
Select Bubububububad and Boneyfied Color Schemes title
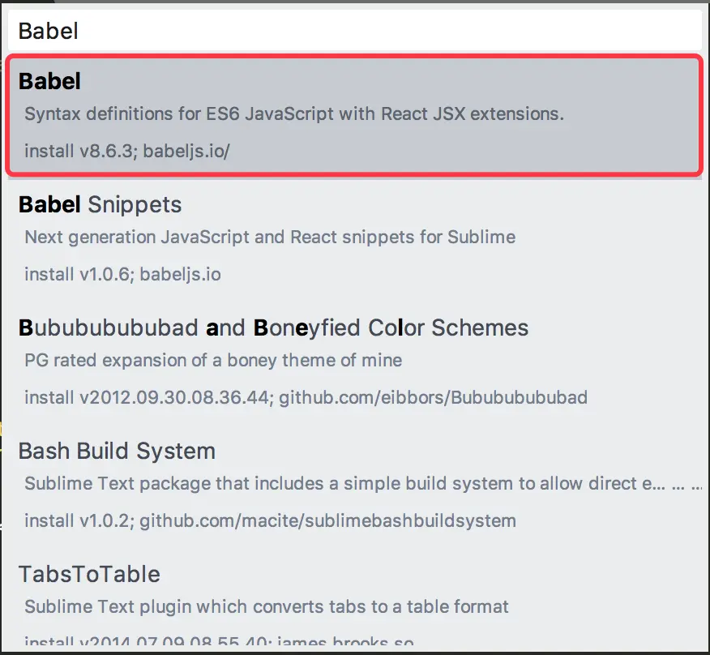[x=273, y=327]
